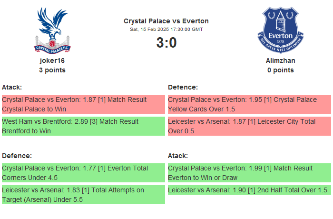Click the Crystal Palace eagle crest

coord(52,30)
